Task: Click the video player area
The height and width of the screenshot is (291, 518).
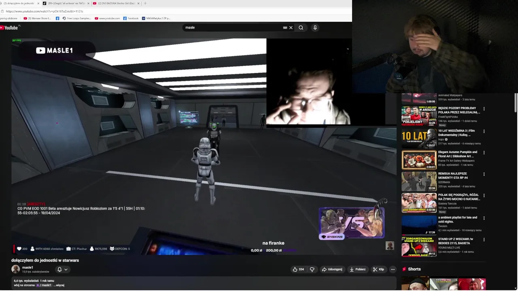Action: point(204,146)
